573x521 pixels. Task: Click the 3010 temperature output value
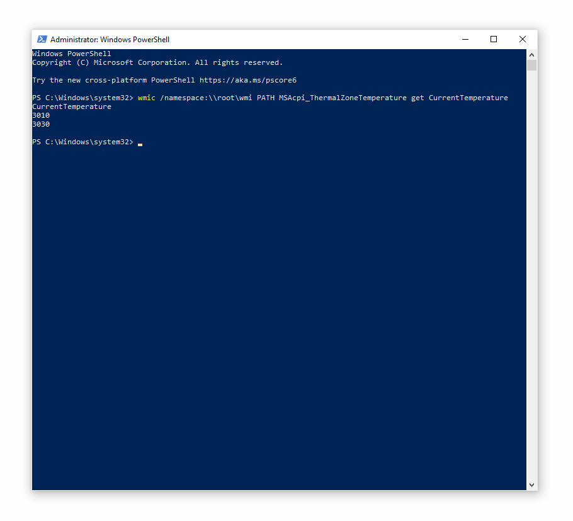pyautogui.click(x=41, y=115)
